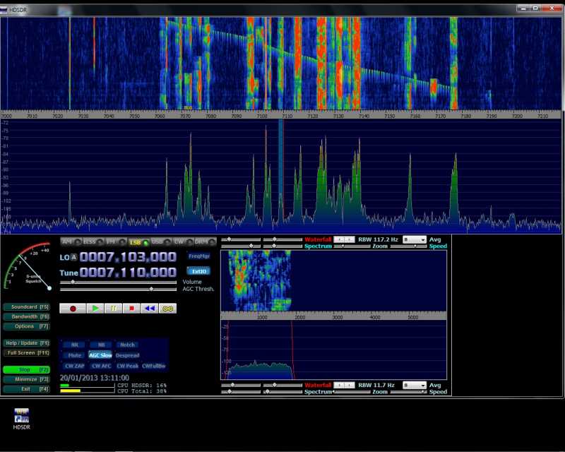Switch demodulation mode to USB
This screenshot has width=565, height=452.
click(157, 242)
